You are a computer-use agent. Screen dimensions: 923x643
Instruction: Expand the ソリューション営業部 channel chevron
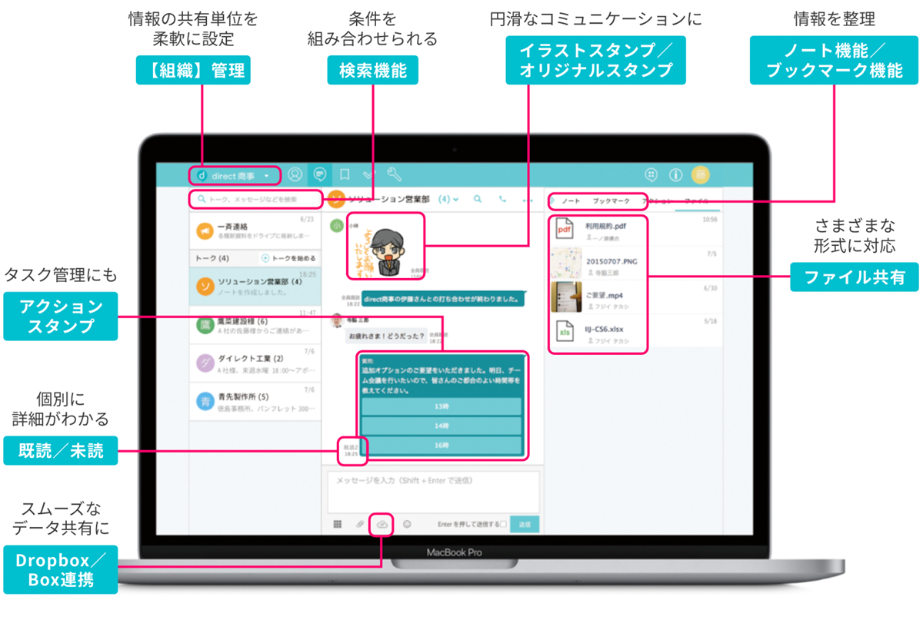[x=456, y=200]
